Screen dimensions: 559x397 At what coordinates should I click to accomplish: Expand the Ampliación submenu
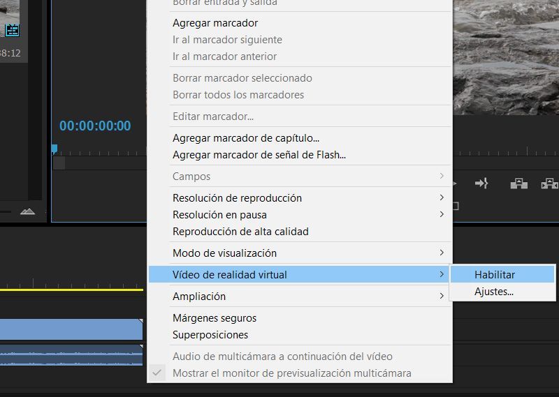199,297
